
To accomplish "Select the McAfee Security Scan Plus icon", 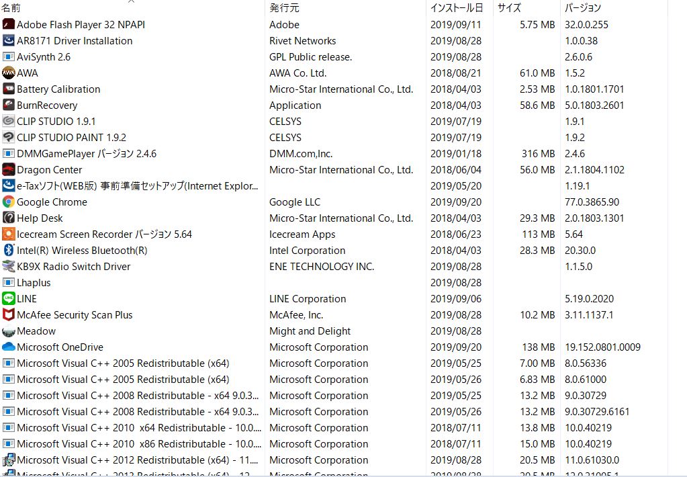I will [9, 315].
